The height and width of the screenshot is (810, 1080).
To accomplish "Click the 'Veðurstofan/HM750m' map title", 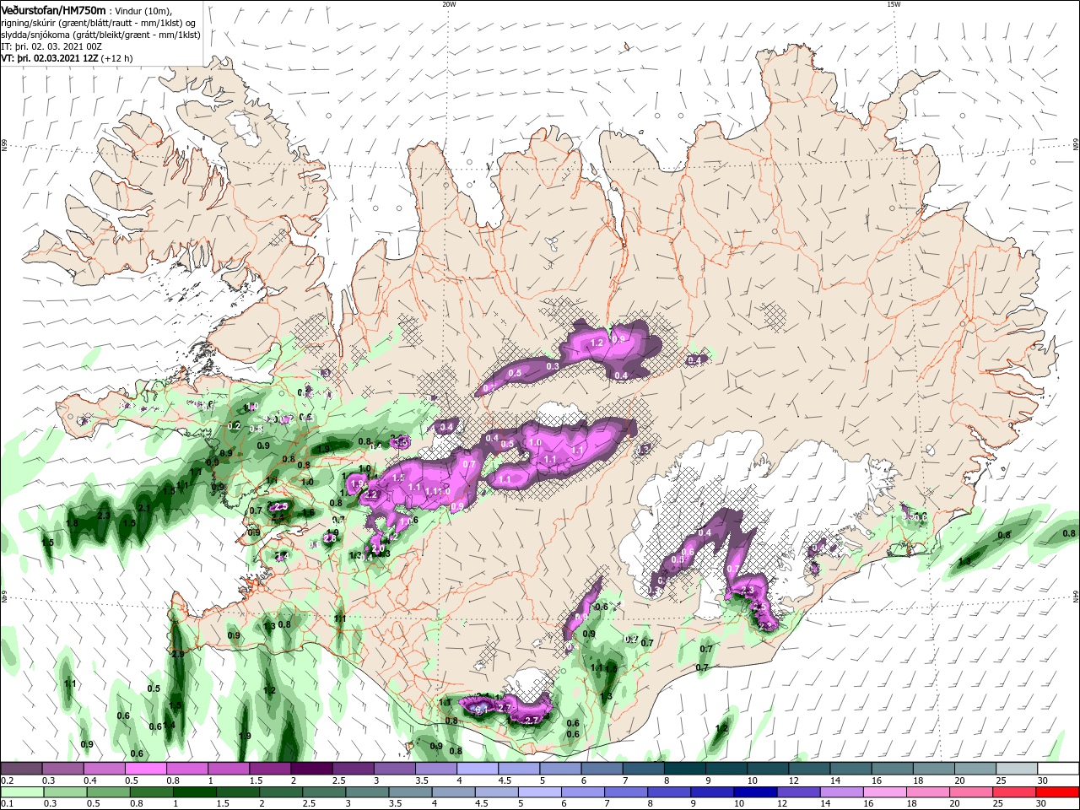I will pyautogui.click(x=53, y=10).
